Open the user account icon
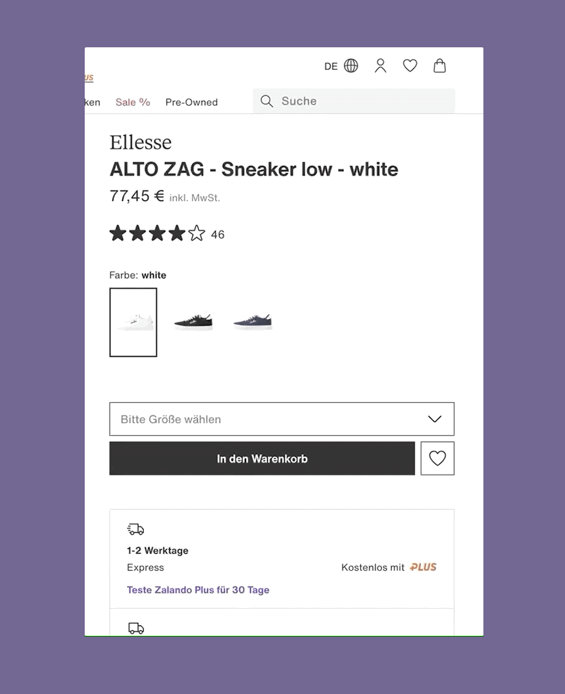Image resolution: width=565 pixels, height=694 pixels. click(381, 66)
